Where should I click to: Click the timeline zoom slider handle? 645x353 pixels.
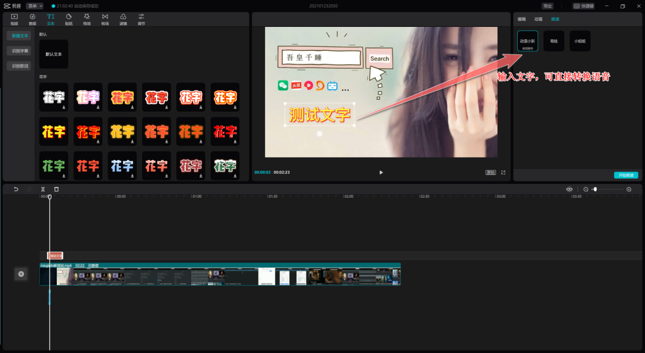[595, 189]
